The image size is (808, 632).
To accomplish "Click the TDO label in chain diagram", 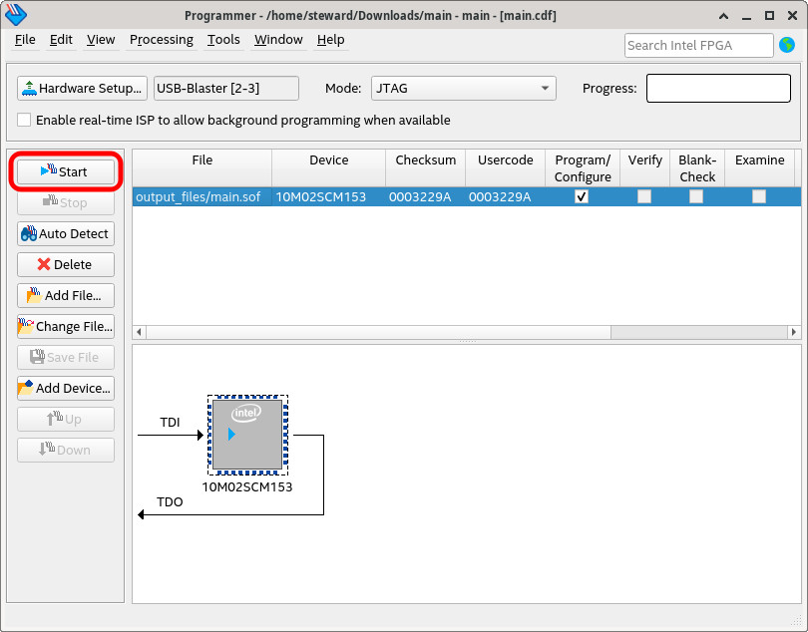I will click(170, 502).
